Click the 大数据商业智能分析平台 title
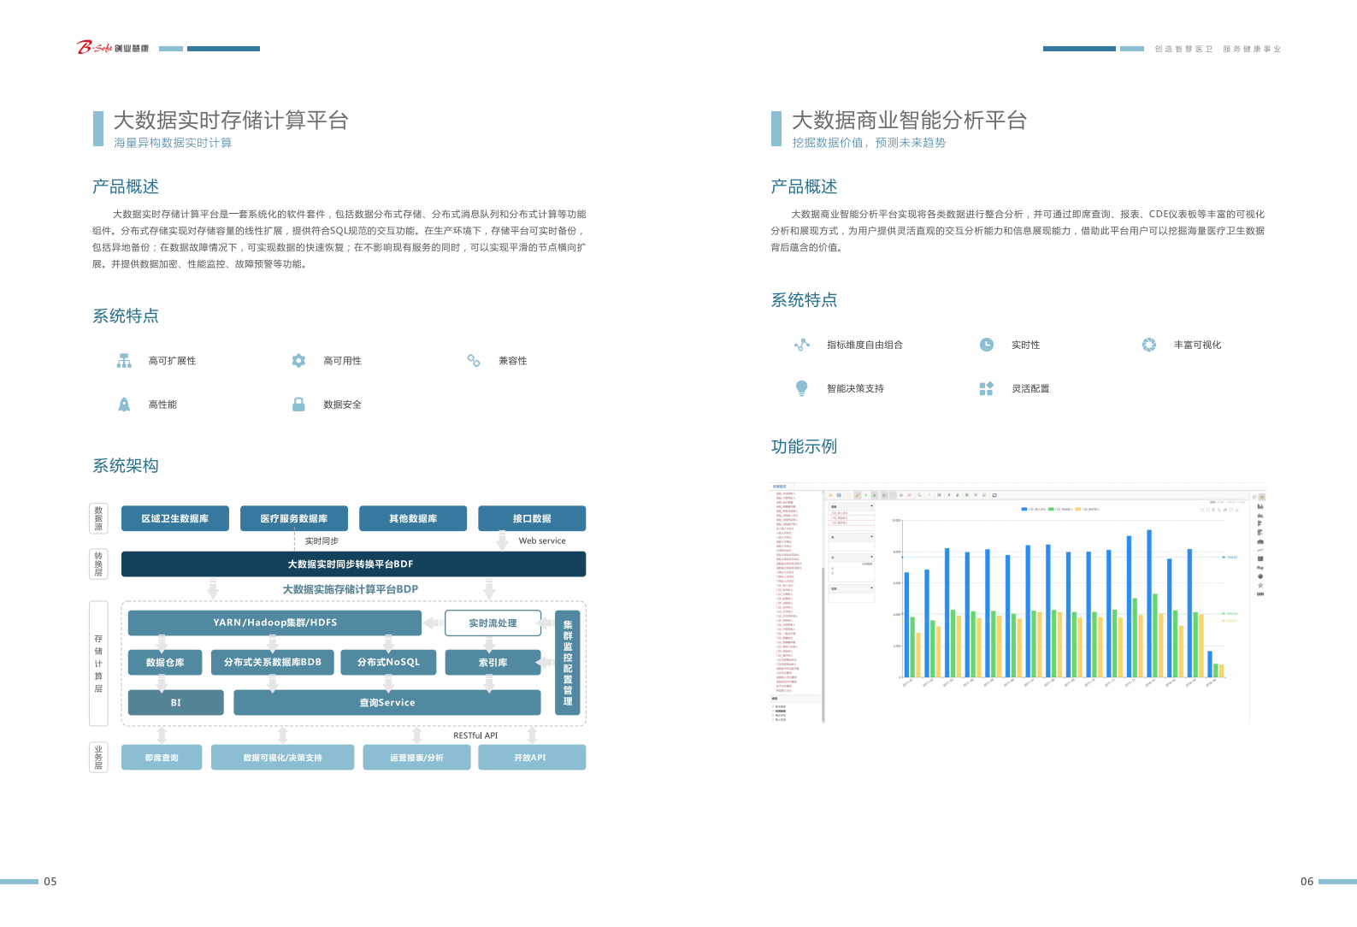This screenshot has height=927, width=1357. (x=909, y=121)
